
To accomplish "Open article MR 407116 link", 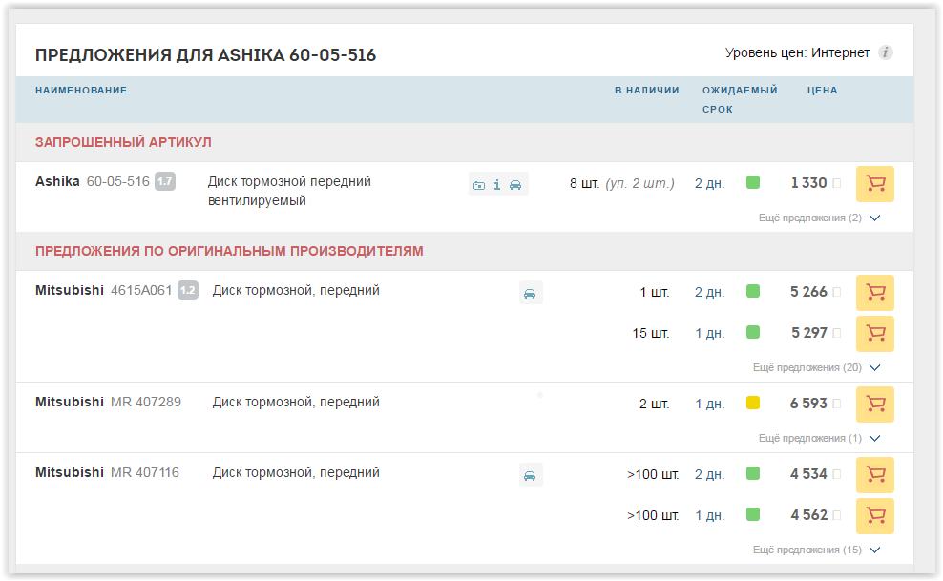I will click(145, 473).
